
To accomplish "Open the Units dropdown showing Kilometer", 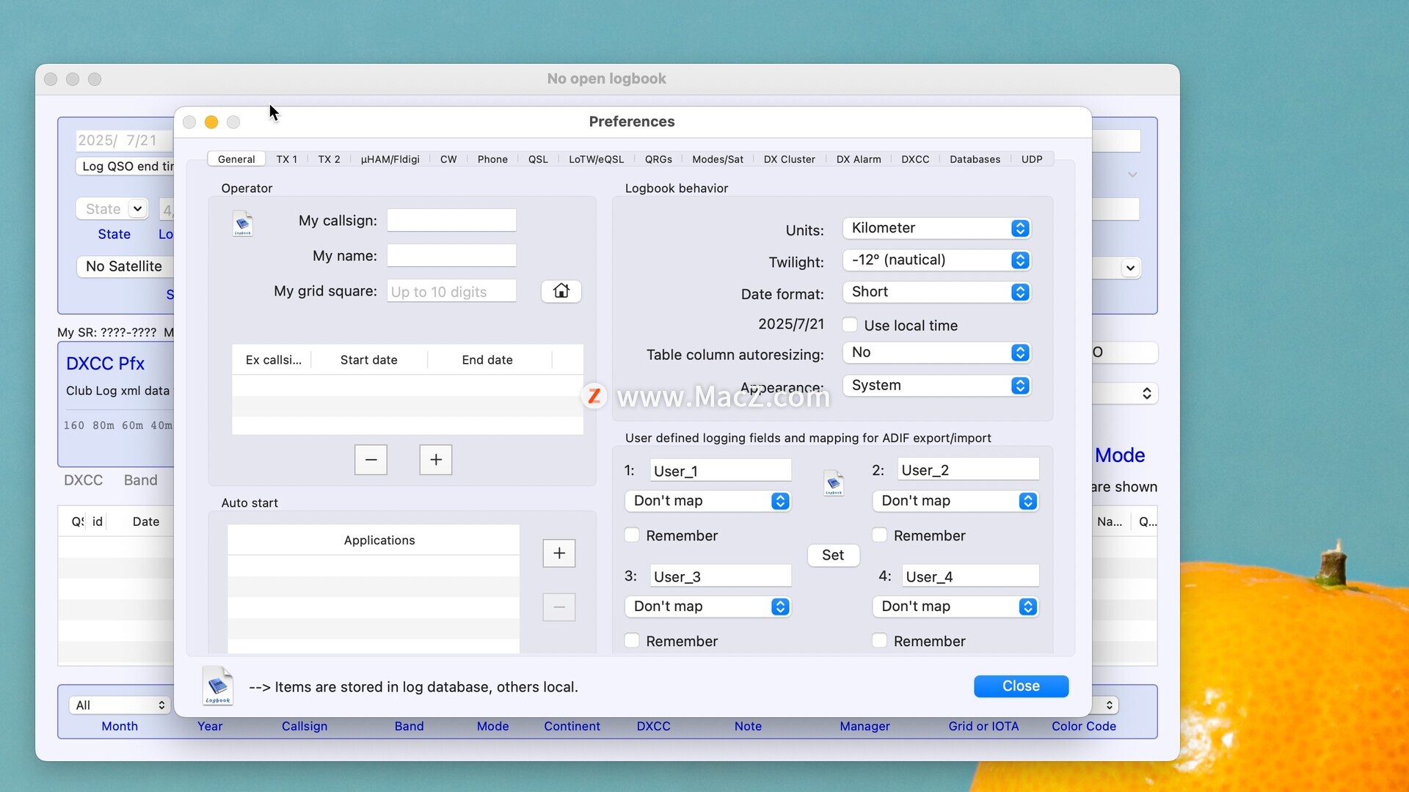I will pyautogui.click(x=936, y=228).
